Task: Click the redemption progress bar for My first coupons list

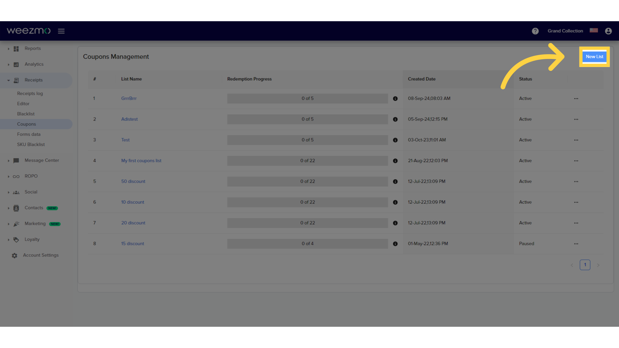Action: (x=307, y=160)
